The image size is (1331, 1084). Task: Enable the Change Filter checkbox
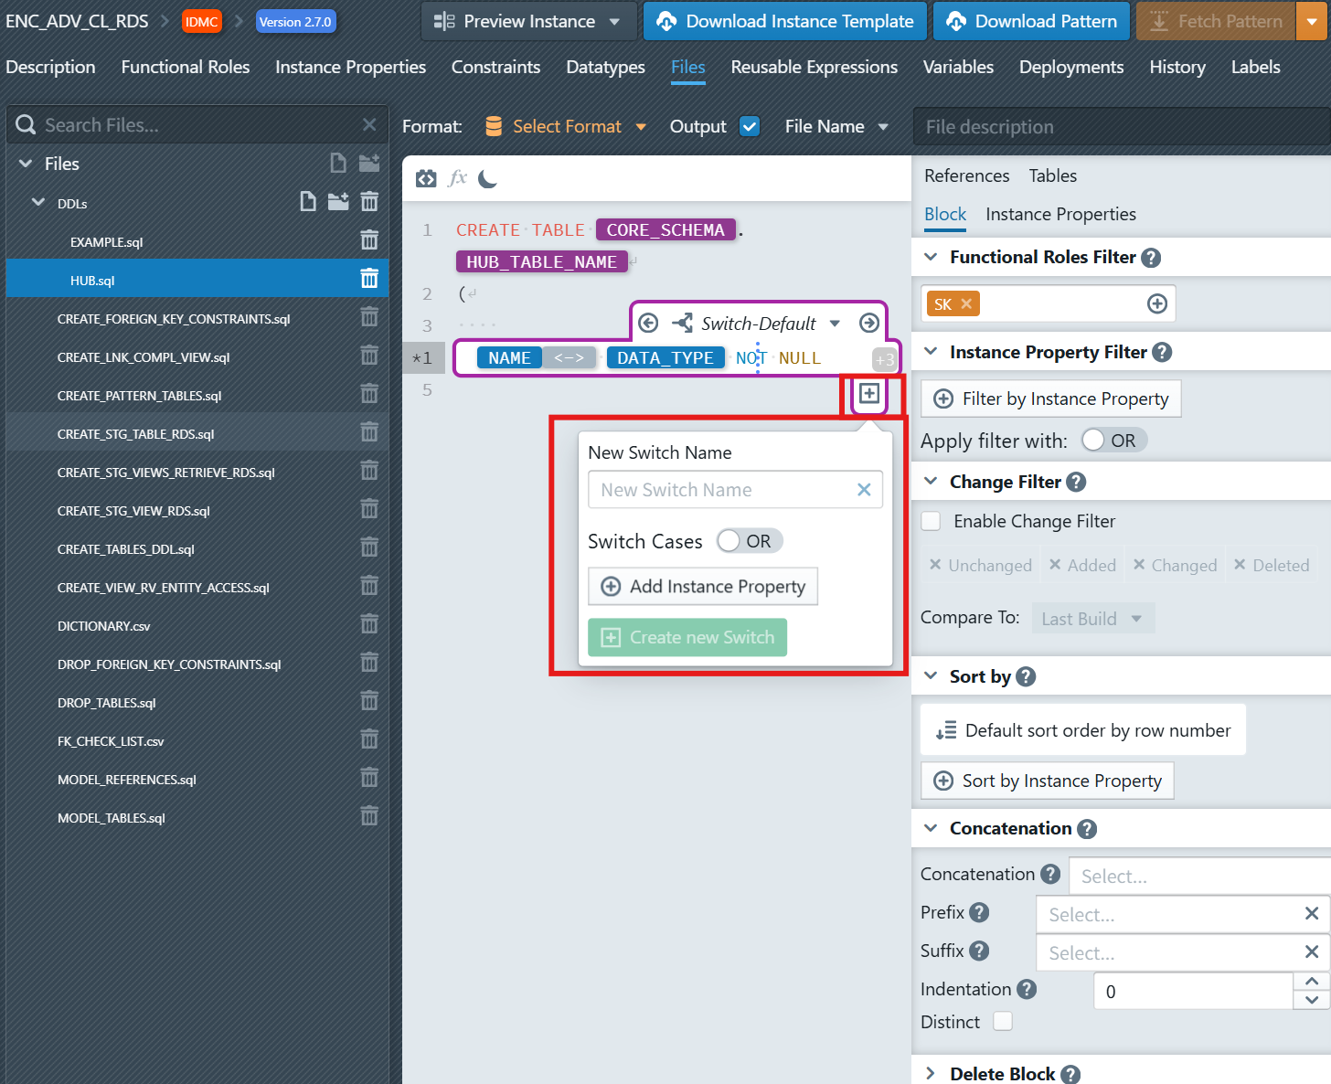click(x=932, y=521)
